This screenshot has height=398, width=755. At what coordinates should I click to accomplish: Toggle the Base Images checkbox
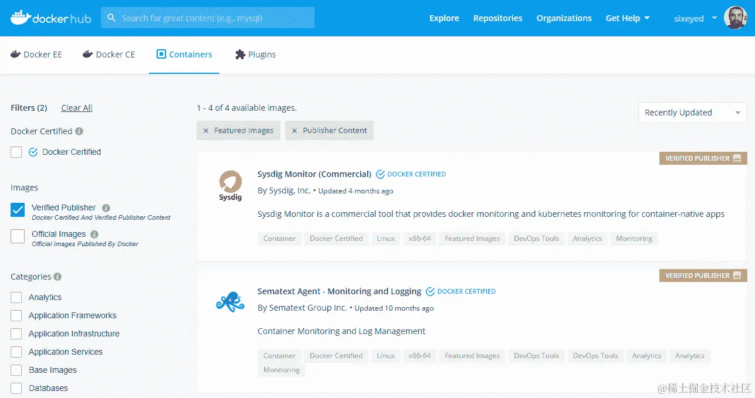(x=16, y=370)
